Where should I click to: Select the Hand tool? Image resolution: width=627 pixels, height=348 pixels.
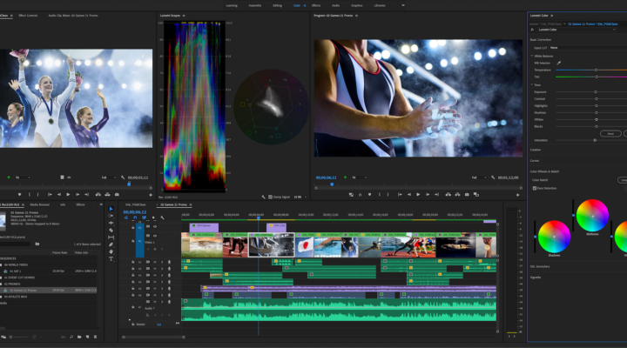pos(111,251)
